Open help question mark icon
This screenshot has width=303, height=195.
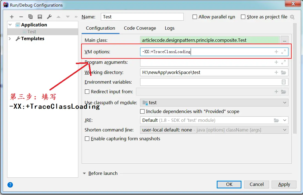[x=10, y=185]
